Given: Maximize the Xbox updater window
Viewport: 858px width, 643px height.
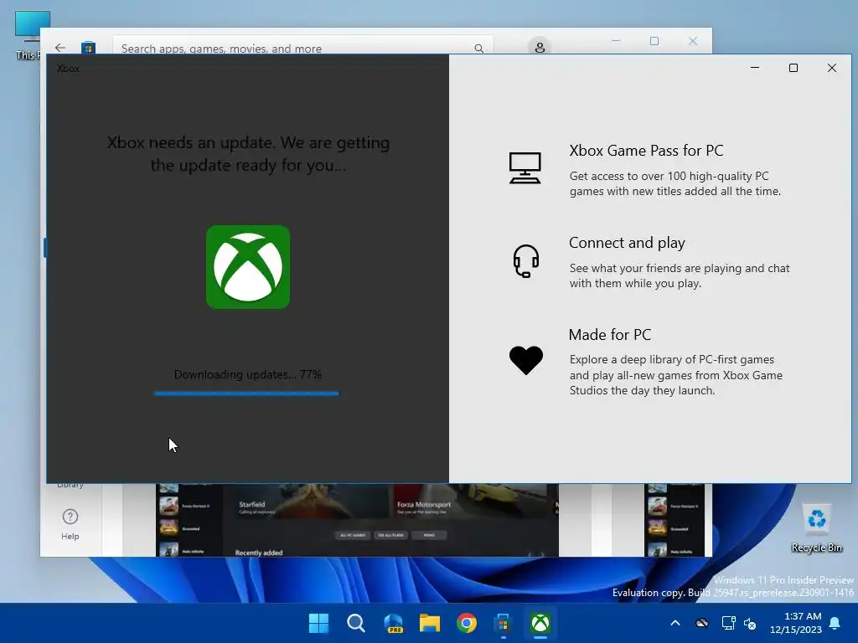Looking at the screenshot, I should coord(793,68).
